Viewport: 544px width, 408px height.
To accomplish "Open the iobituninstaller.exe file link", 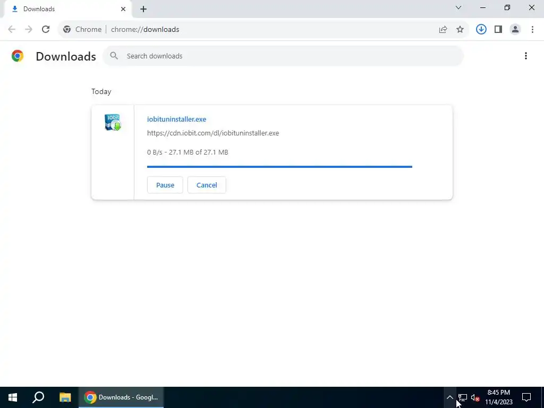I will tap(176, 119).
